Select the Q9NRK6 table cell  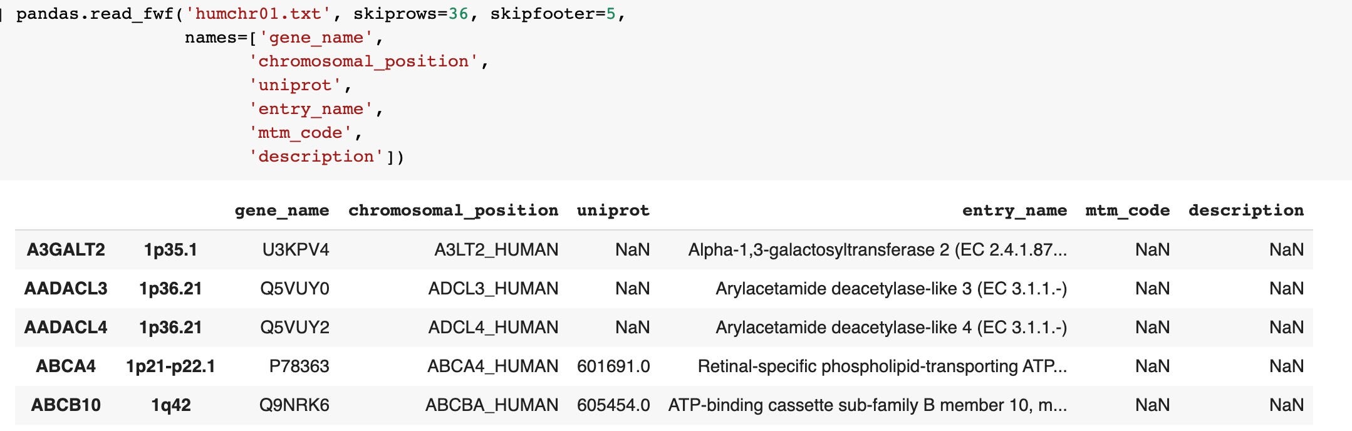(x=294, y=405)
